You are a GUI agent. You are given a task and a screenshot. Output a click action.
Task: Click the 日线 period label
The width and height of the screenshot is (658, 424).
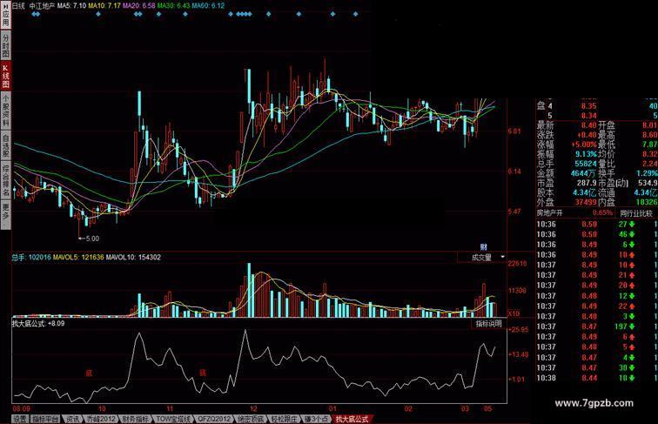[18, 6]
